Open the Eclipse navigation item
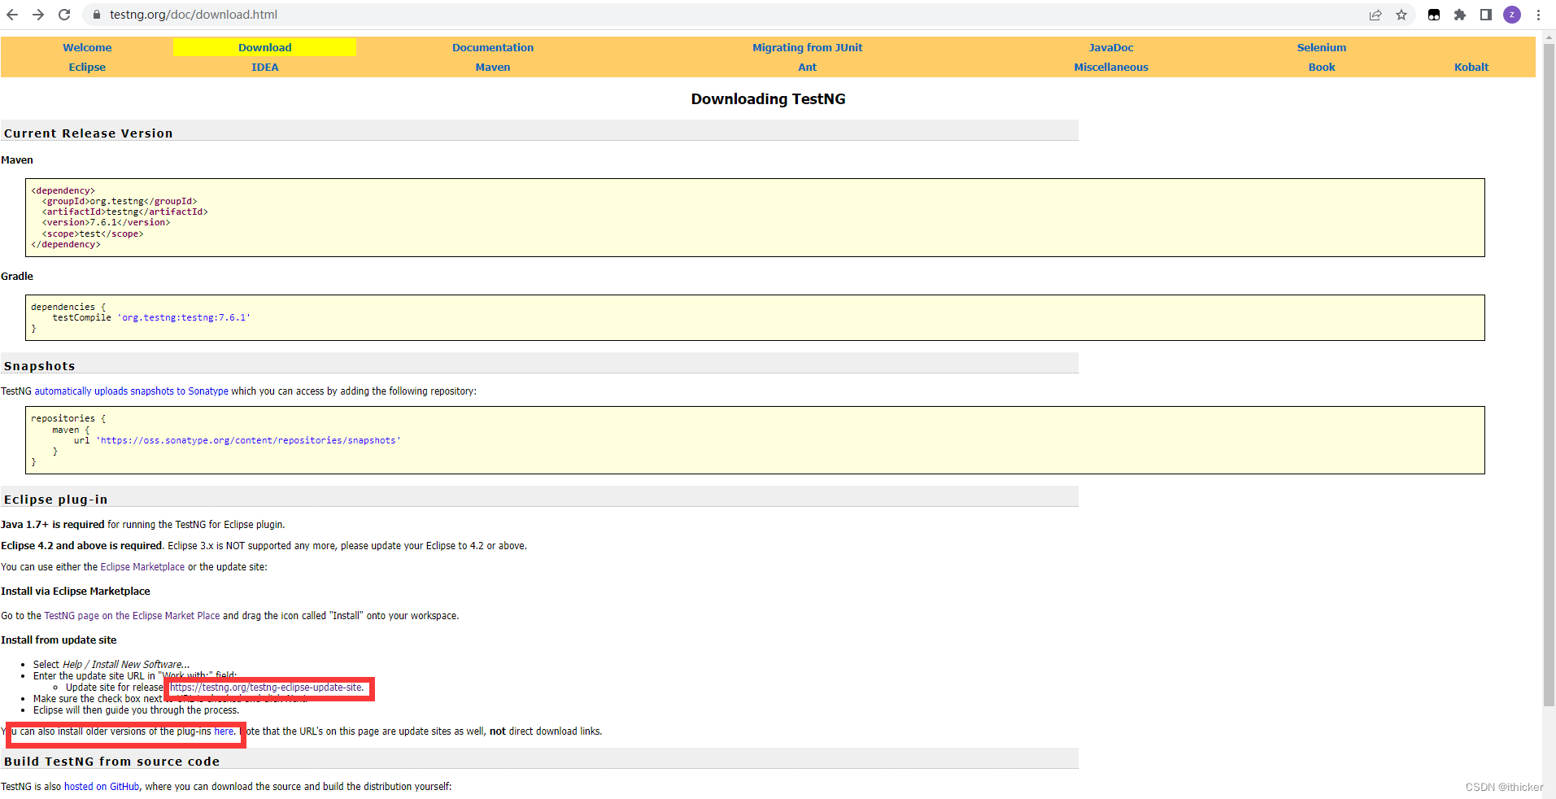Image resolution: width=1556 pixels, height=799 pixels. 87,67
